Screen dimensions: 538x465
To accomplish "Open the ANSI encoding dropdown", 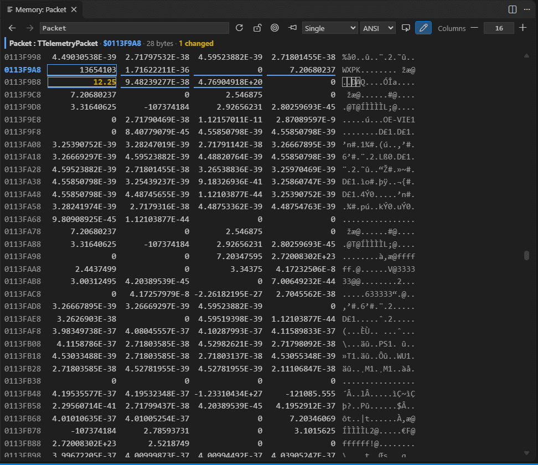I will point(378,28).
